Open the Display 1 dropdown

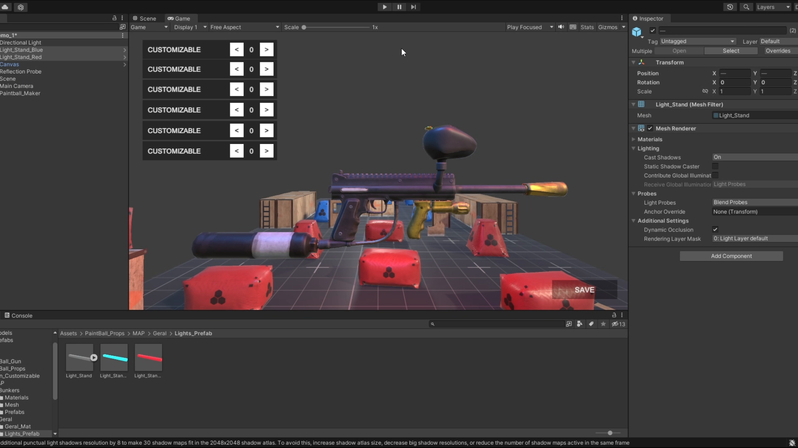(x=190, y=27)
